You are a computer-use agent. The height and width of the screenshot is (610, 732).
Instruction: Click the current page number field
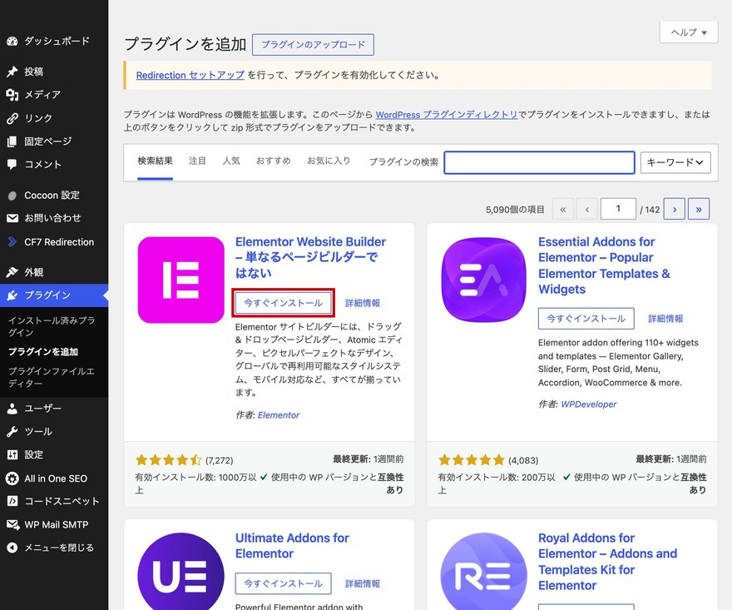coord(618,209)
